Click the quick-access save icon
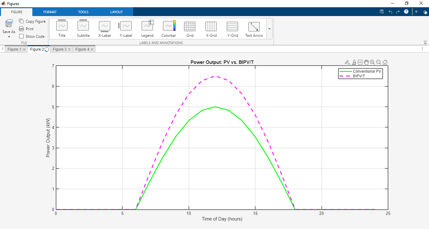Image resolution: width=429 pixels, height=229 pixels. pos(382,12)
